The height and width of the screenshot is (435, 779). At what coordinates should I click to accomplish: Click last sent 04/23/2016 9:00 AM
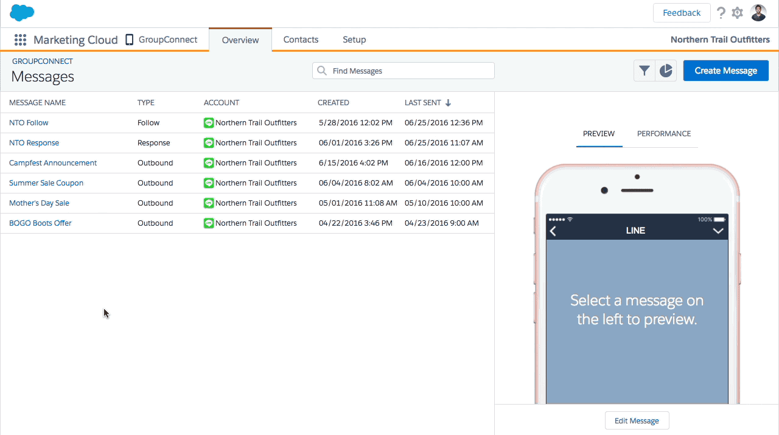point(442,223)
